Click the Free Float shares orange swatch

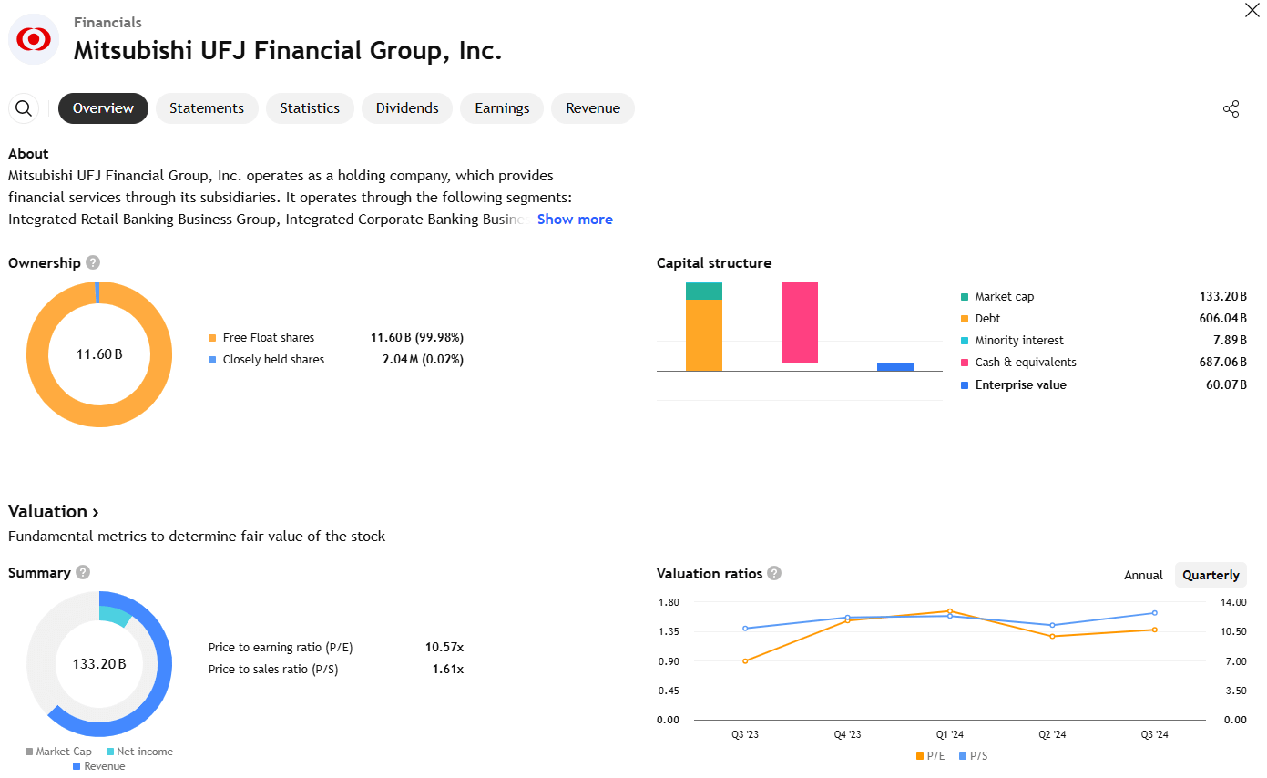coord(213,338)
